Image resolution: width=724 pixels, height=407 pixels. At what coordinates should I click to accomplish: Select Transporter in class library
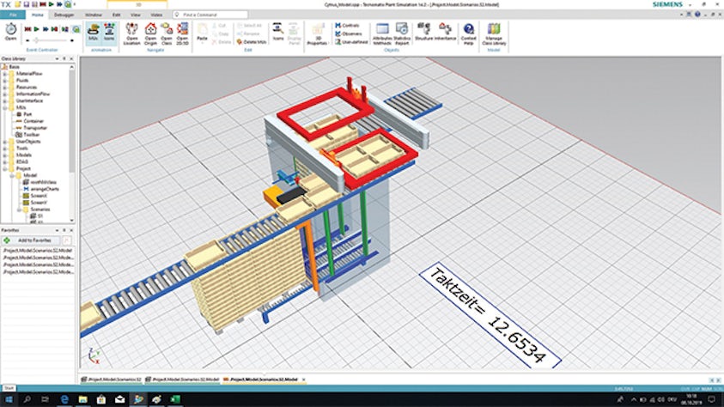click(34, 128)
